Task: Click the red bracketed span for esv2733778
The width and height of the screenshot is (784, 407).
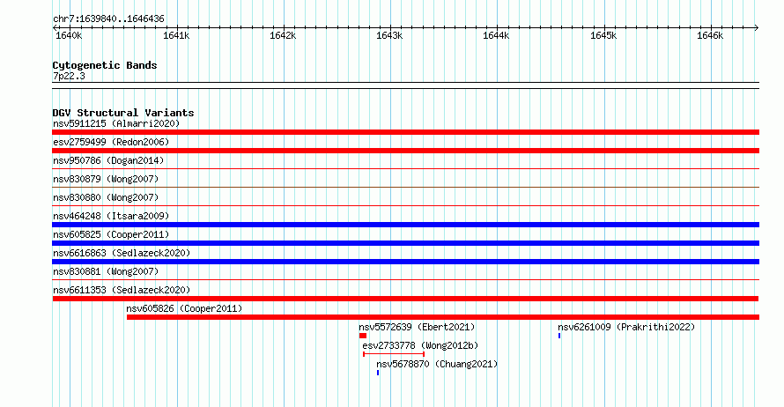Action: (394, 354)
